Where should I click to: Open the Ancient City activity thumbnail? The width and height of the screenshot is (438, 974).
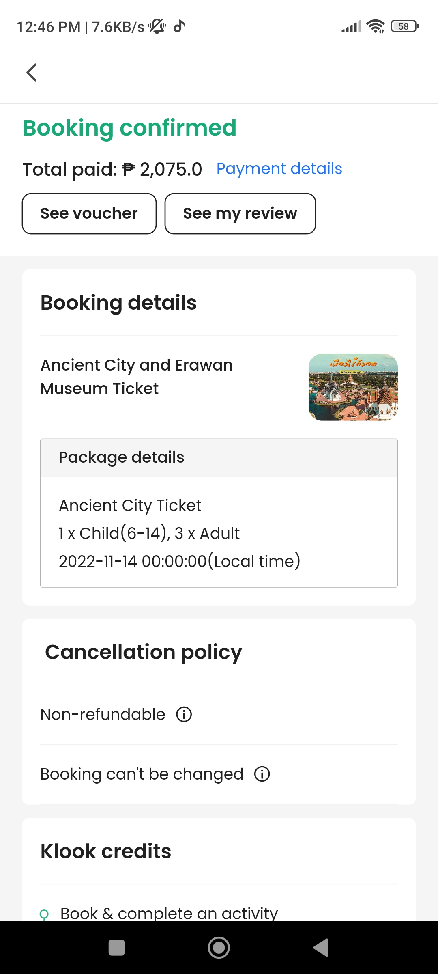tap(353, 387)
